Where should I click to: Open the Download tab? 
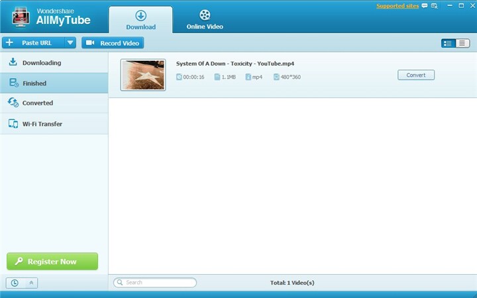click(140, 20)
